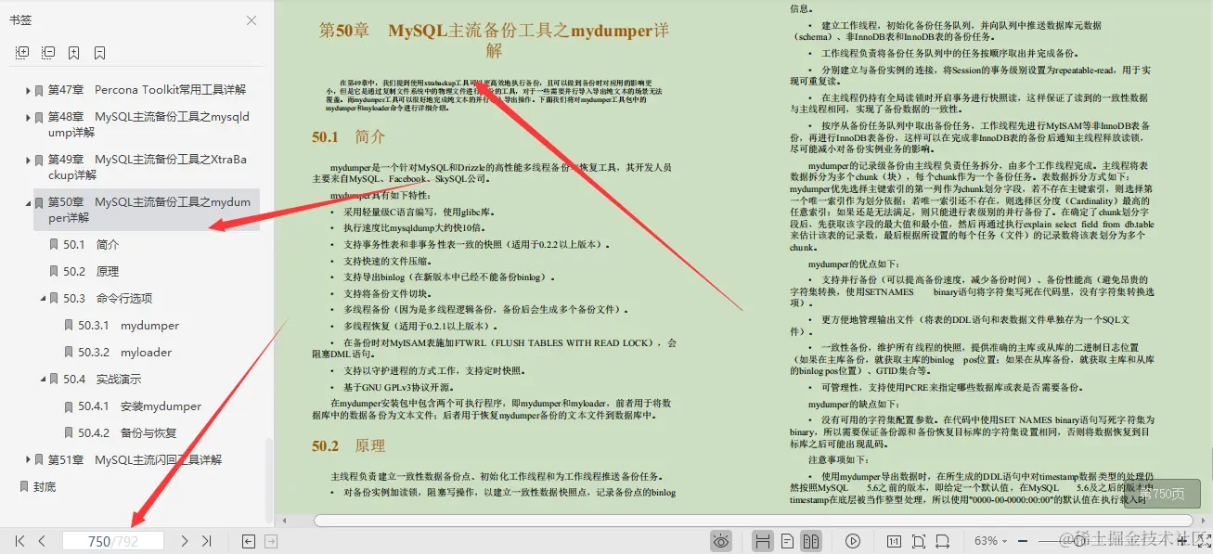Image resolution: width=1213 pixels, height=554 pixels.
Task: Jump to the last page
Action: [206, 540]
